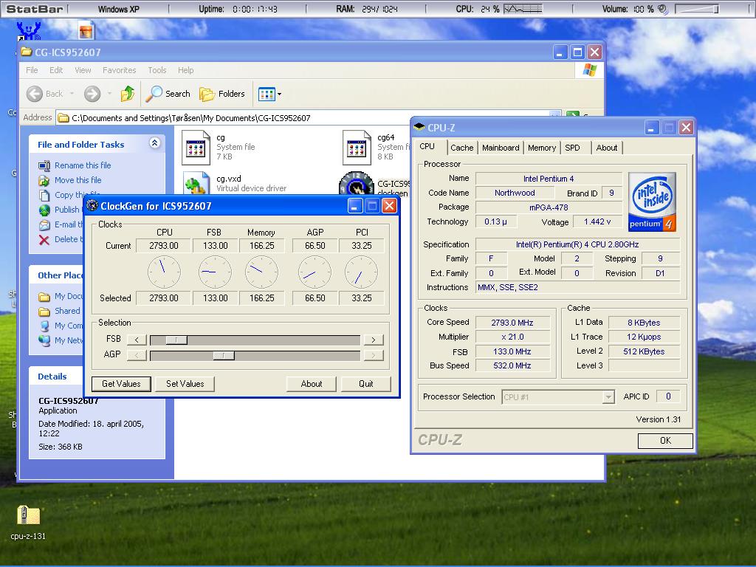The image size is (756, 567).
Task: Click the blue crab desktop shortcut icon
Action: 29,31
